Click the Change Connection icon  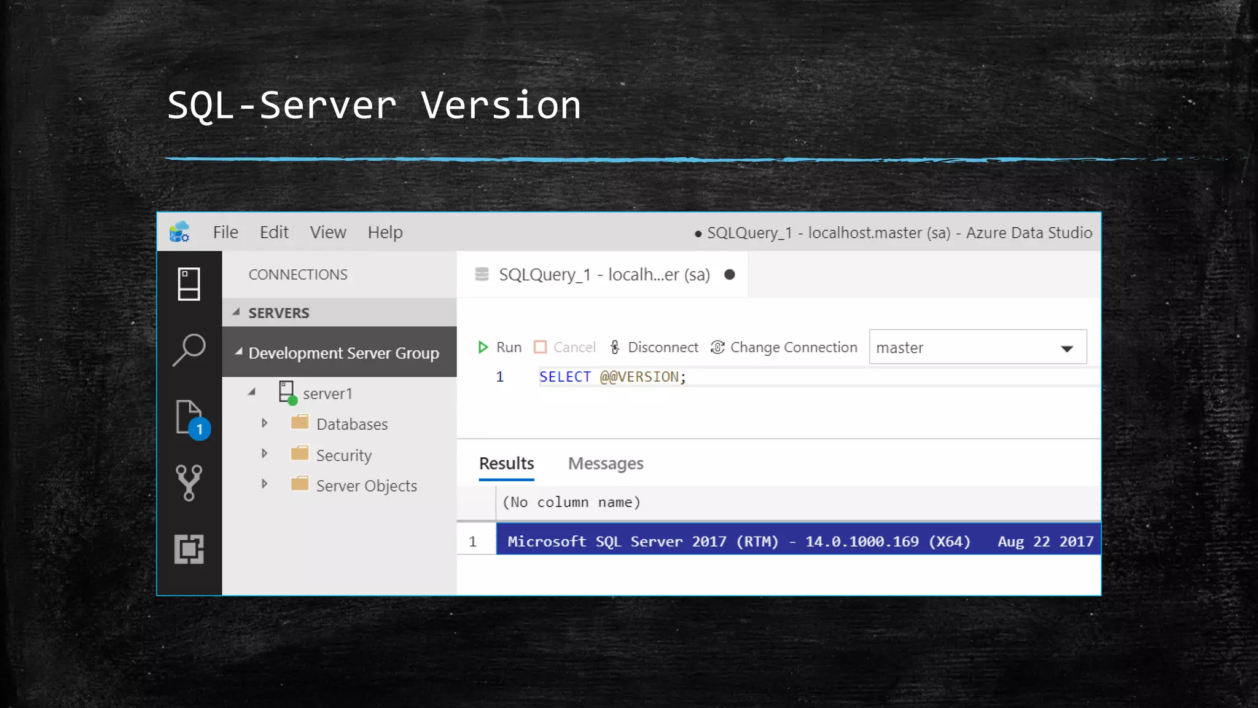(x=717, y=347)
